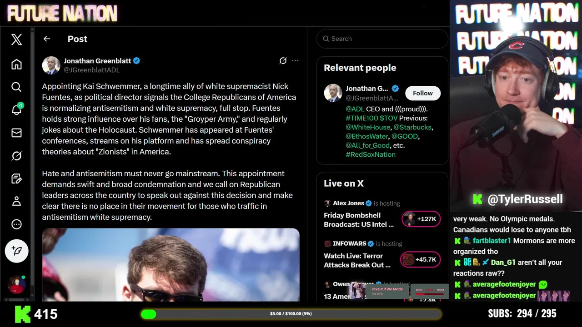Open the #TIME100 hashtag link
582x327 pixels.
pos(362,118)
